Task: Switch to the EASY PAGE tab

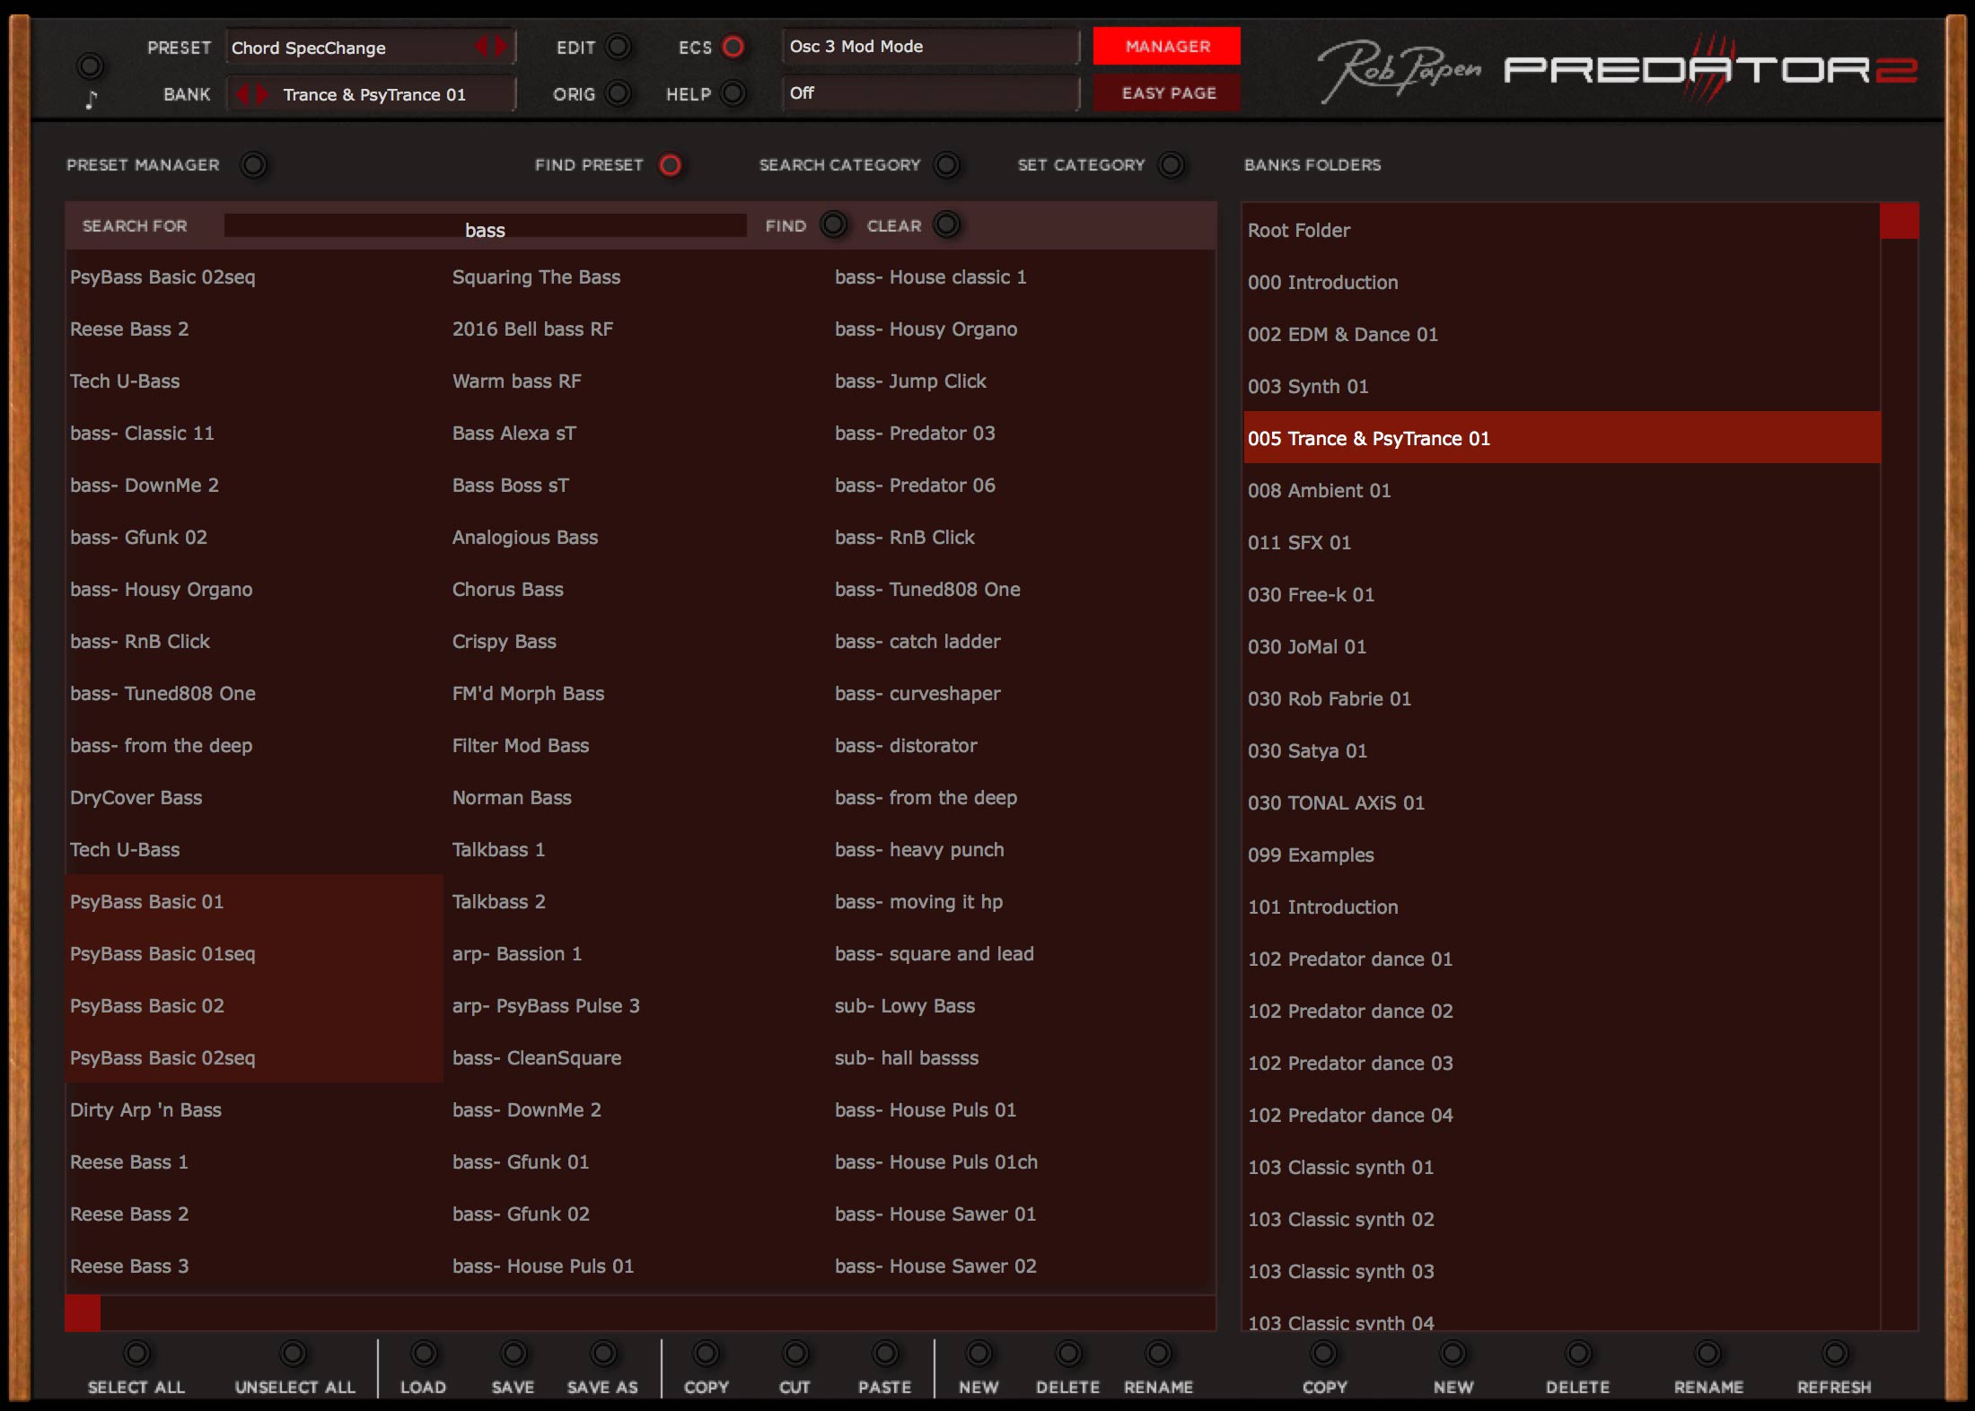Action: (x=1167, y=92)
